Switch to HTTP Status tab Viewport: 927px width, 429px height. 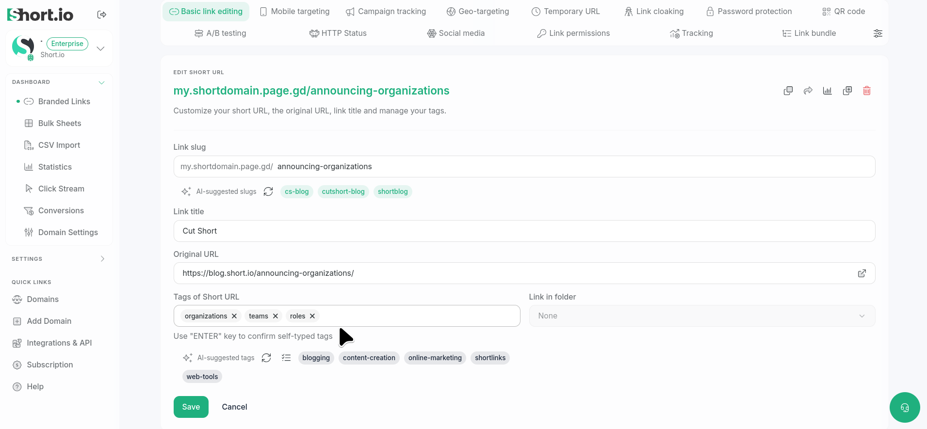(x=338, y=33)
